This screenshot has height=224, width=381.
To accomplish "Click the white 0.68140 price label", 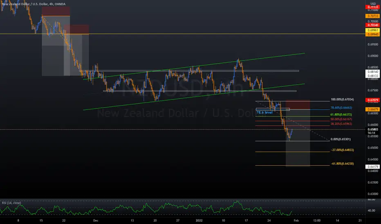I will (x=373, y=72).
